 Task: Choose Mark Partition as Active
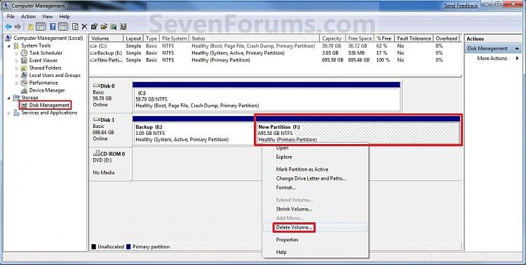pos(302,169)
